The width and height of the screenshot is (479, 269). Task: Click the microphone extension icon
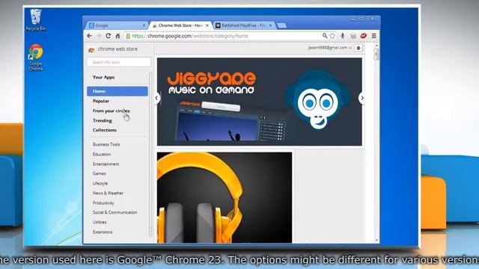(343, 36)
